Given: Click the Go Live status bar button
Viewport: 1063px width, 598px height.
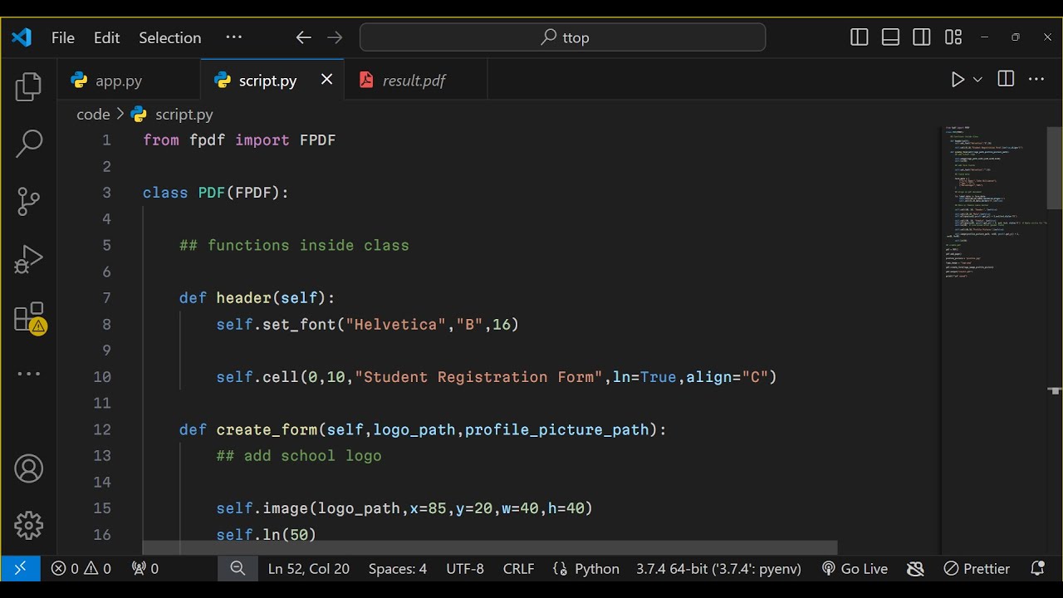Looking at the screenshot, I should [x=855, y=569].
